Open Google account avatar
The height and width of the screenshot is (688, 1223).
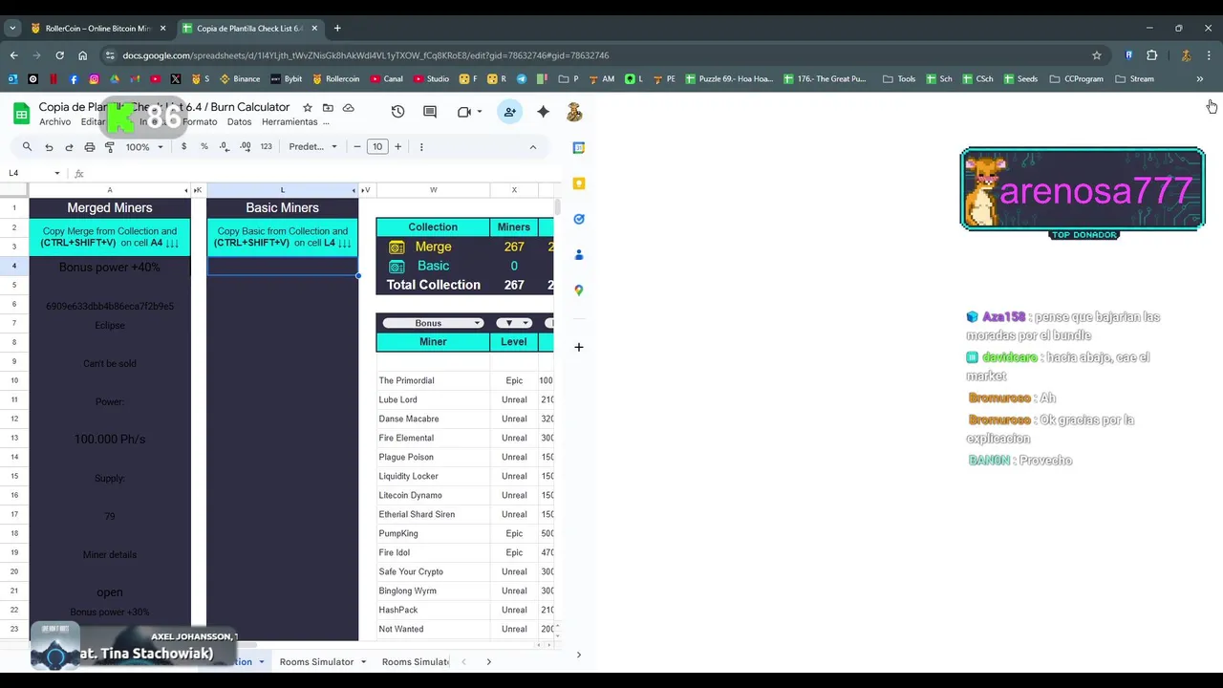(574, 112)
